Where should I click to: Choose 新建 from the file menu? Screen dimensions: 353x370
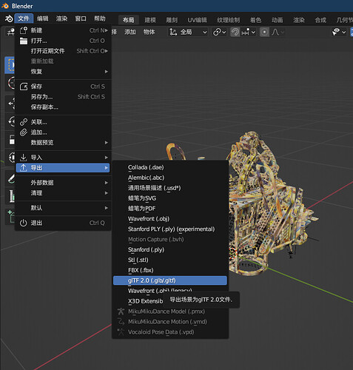63,30
